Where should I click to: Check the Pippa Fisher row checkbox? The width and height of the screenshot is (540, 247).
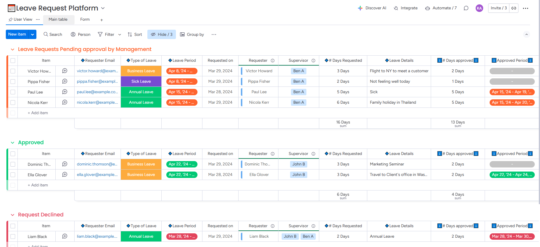click(x=13, y=82)
